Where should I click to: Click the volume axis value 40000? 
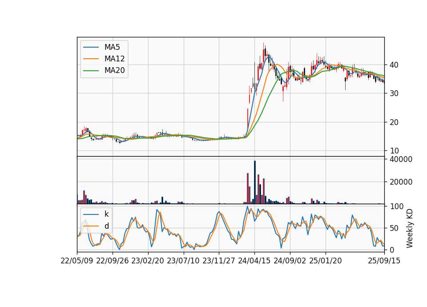[x=401, y=159]
